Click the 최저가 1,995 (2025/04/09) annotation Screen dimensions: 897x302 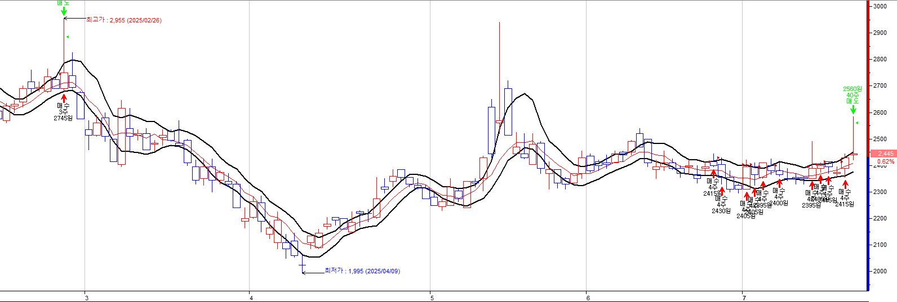pos(362,271)
